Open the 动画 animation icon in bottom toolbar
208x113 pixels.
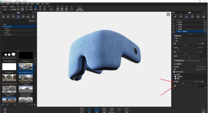(104, 110)
